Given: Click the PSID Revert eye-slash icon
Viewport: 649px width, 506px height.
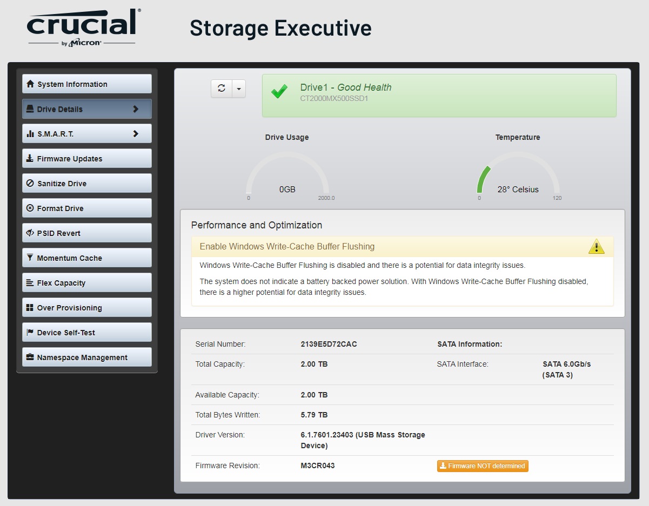Looking at the screenshot, I should tap(30, 233).
